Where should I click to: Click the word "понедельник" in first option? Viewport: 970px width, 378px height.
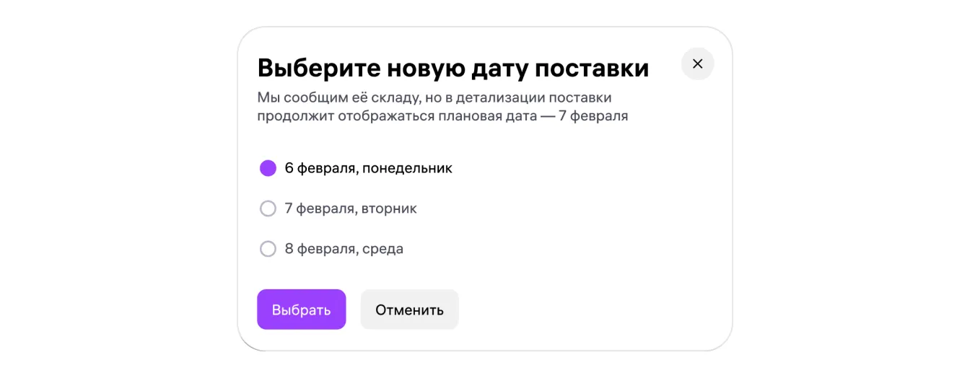(407, 168)
